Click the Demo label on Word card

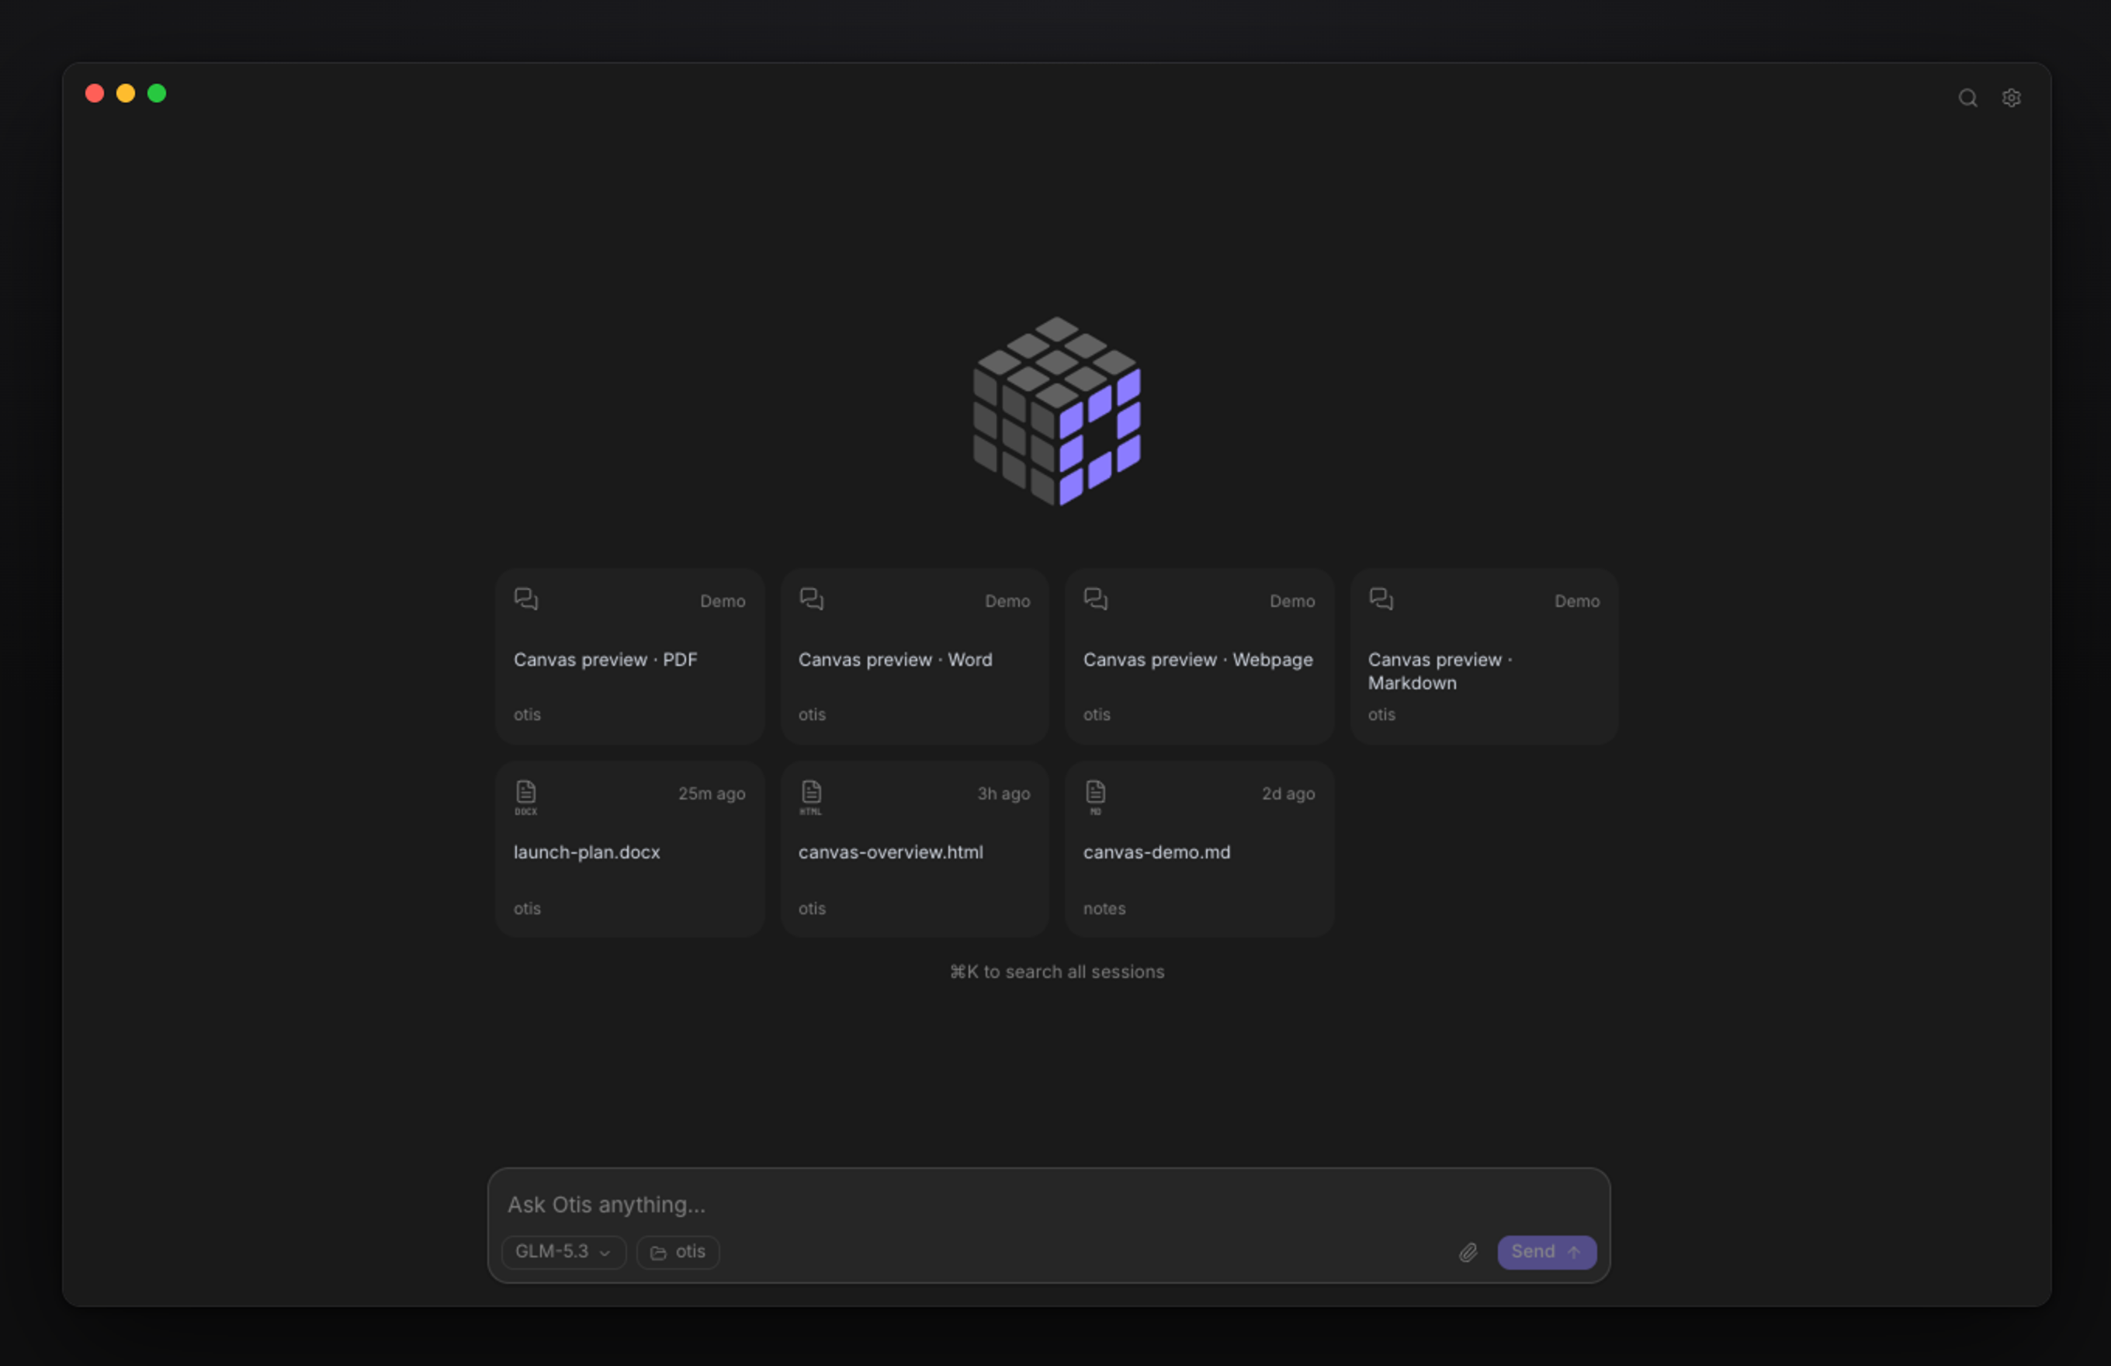coord(1007,601)
